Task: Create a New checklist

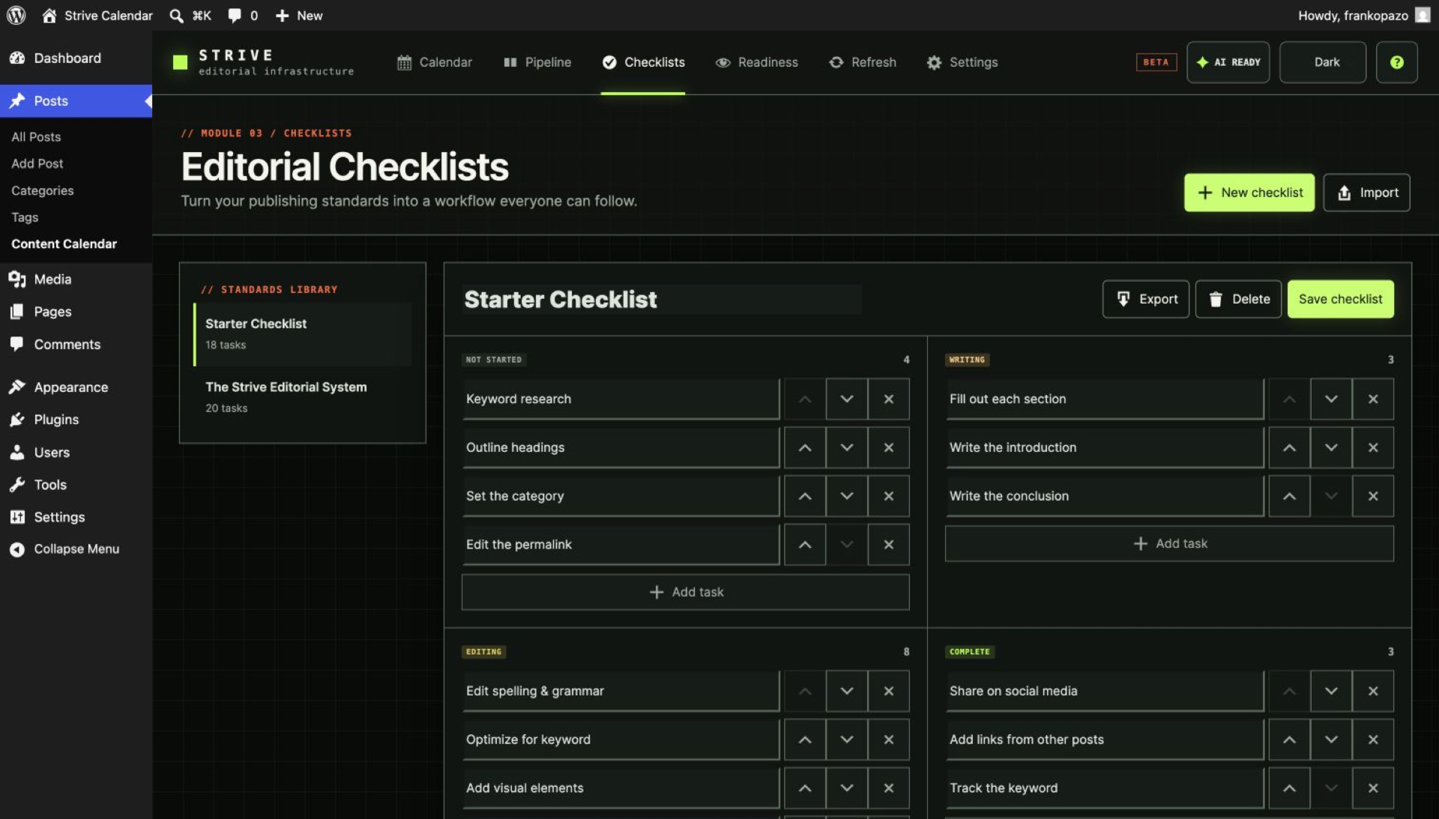Action: pyautogui.click(x=1249, y=193)
